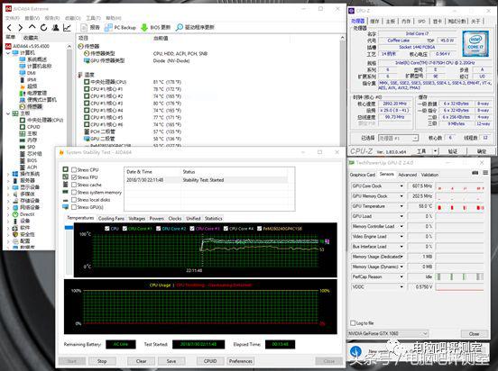Enable Stress local disks checkbox
This screenshot has width=498, height=371.
point(74,200)
